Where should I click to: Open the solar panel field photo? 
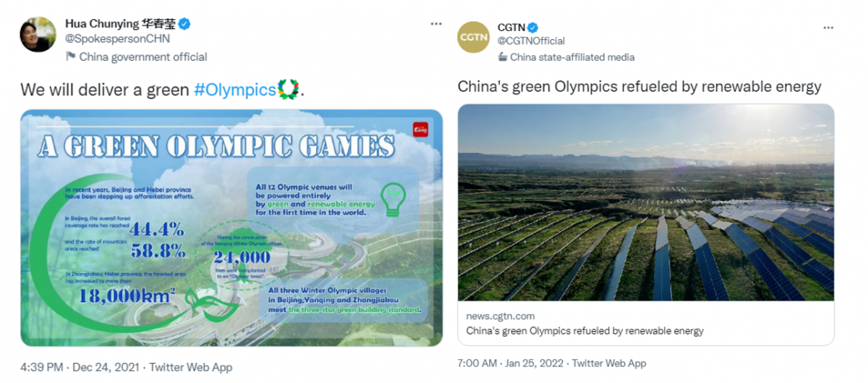tap(646, 202)
